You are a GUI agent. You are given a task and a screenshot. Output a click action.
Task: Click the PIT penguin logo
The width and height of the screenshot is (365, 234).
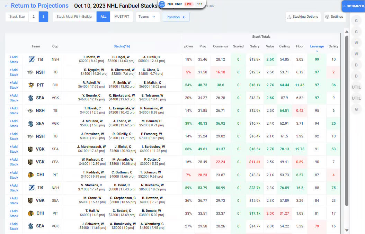point(31,85)
